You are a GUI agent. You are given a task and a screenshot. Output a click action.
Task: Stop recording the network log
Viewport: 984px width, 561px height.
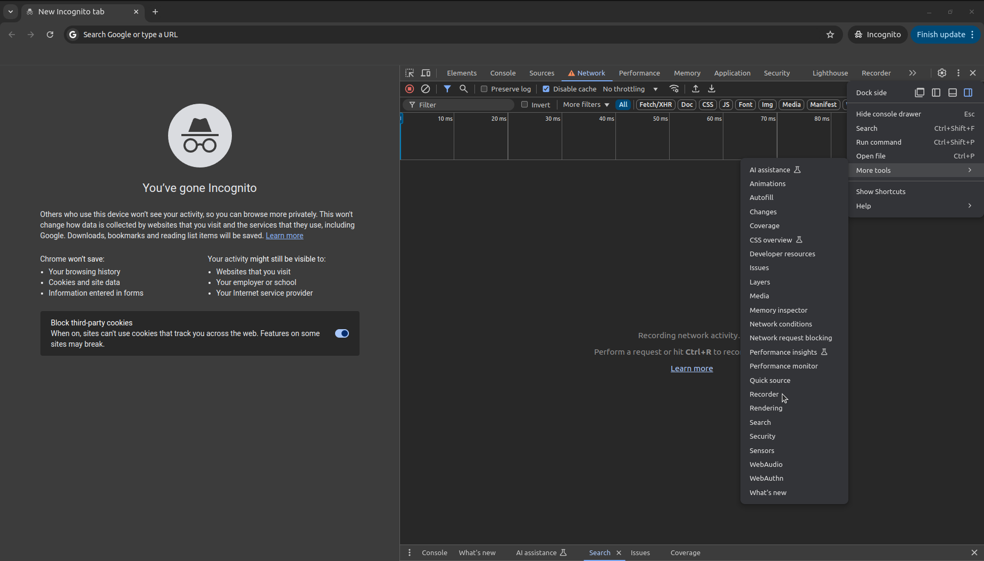[x=410, y=89]
